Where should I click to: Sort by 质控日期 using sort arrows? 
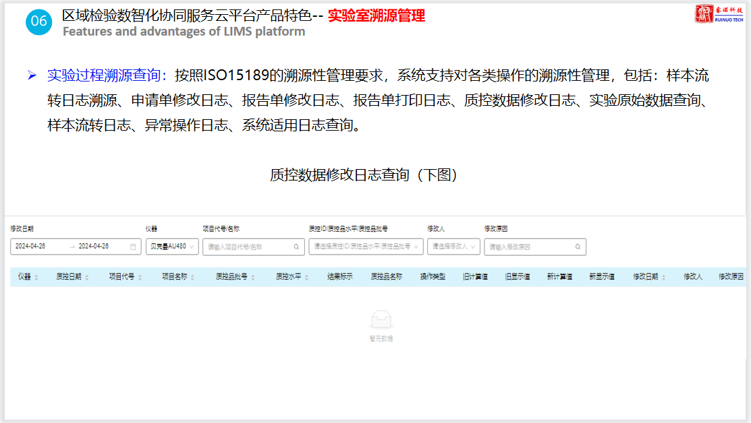tap(87, 277)
